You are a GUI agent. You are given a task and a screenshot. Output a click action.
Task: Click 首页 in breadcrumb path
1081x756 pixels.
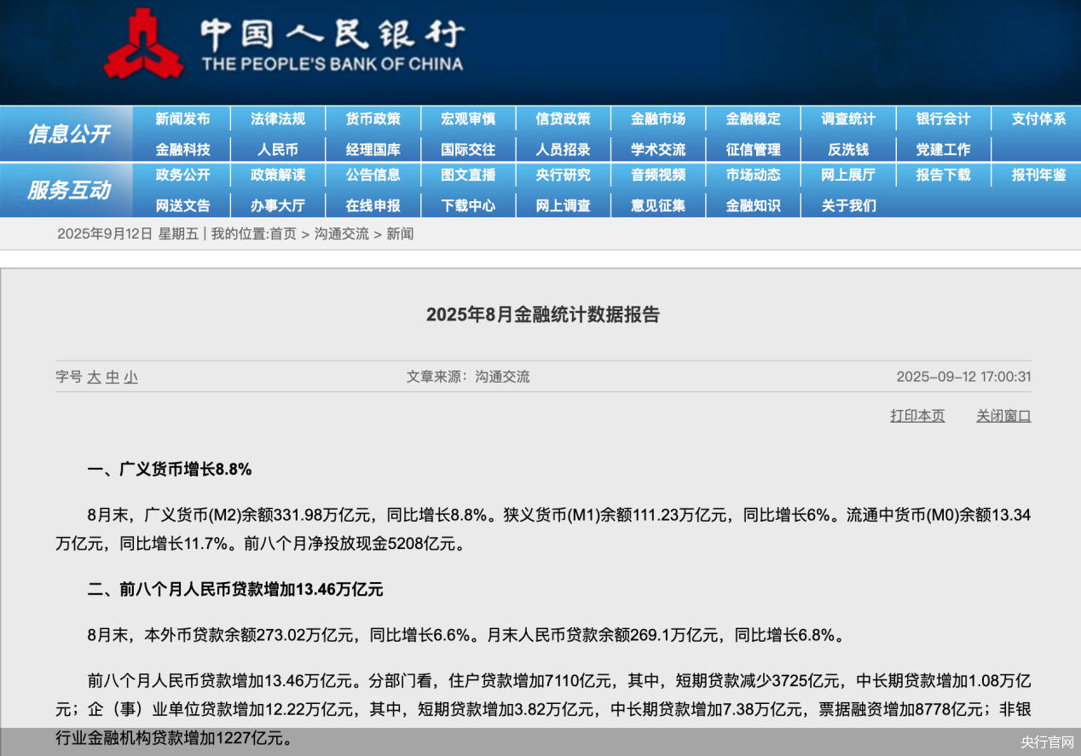[283, 234]
